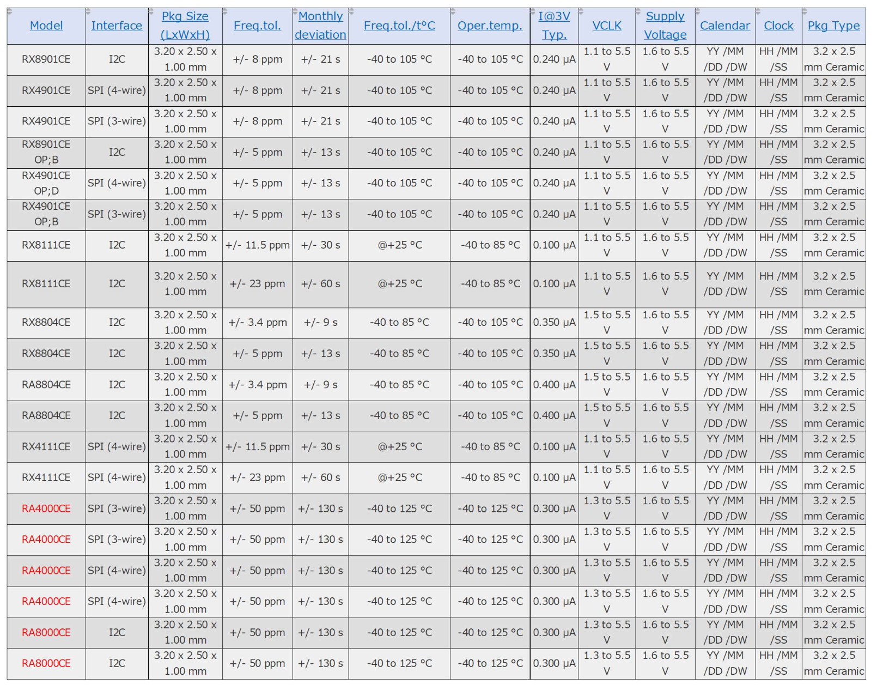Click the sort icon in Calendar header
The height and width of the screenshot is (690, 877).
[x=698, y=11]
